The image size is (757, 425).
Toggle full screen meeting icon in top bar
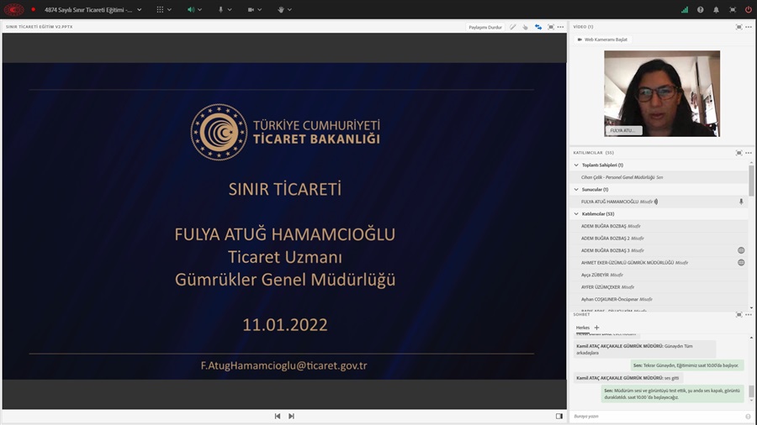point(733,9)
